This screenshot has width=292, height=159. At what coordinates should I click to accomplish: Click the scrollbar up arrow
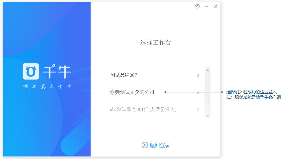(207, 70)
